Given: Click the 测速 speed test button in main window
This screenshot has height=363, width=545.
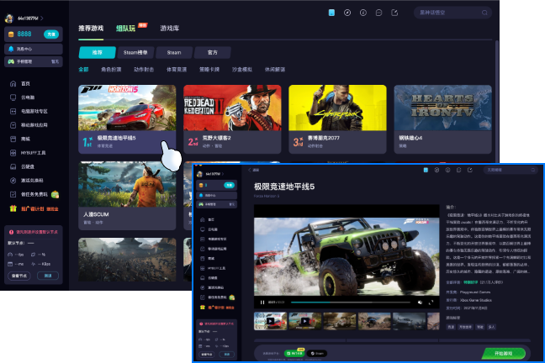Looking at the screenshot, I should tap(48, 276).
